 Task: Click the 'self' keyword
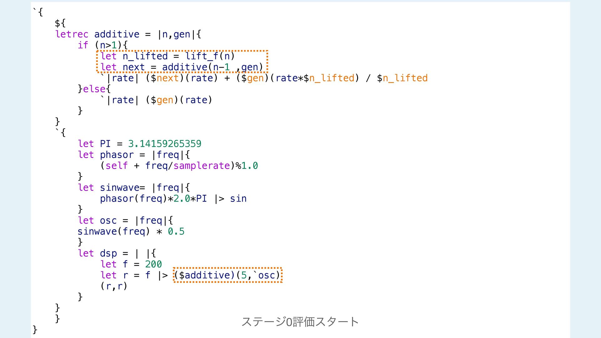coord(116,166)
